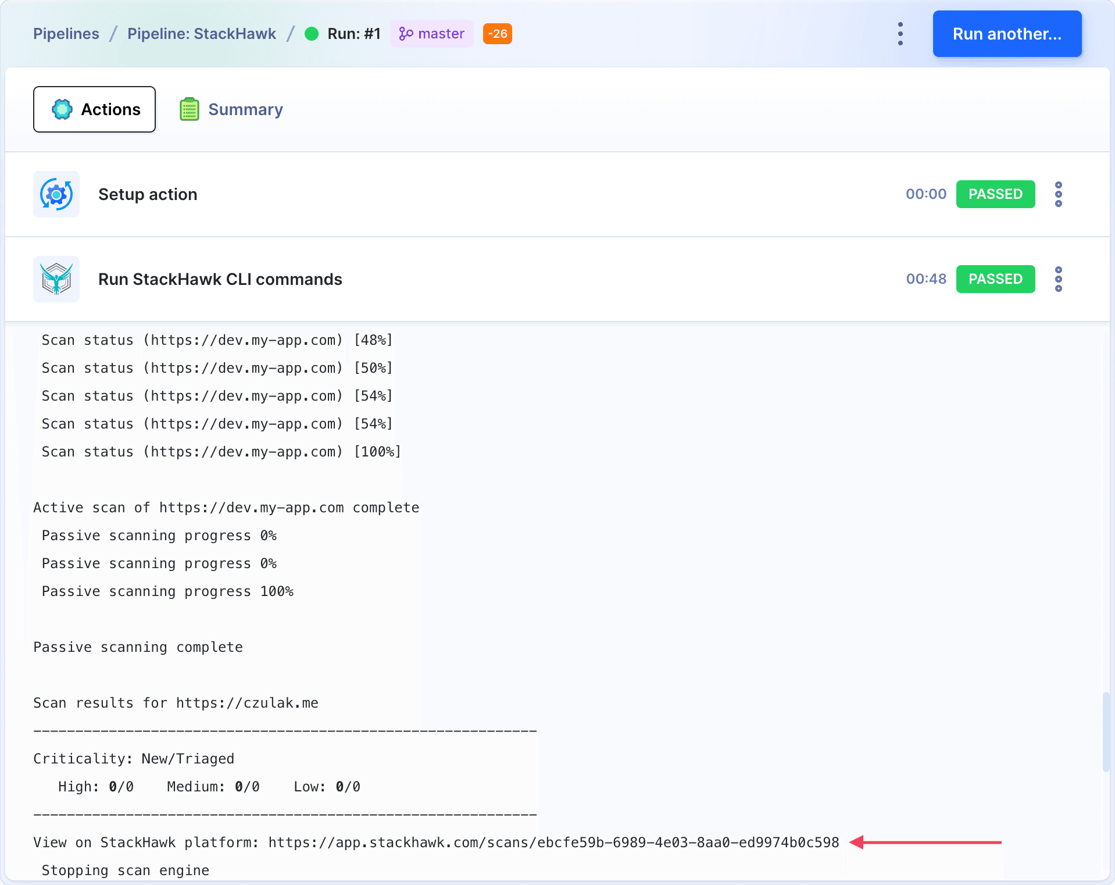Click the Scan status [48%] log line
The height and width of the screenshot is (885, 1115).
(217, 340)
